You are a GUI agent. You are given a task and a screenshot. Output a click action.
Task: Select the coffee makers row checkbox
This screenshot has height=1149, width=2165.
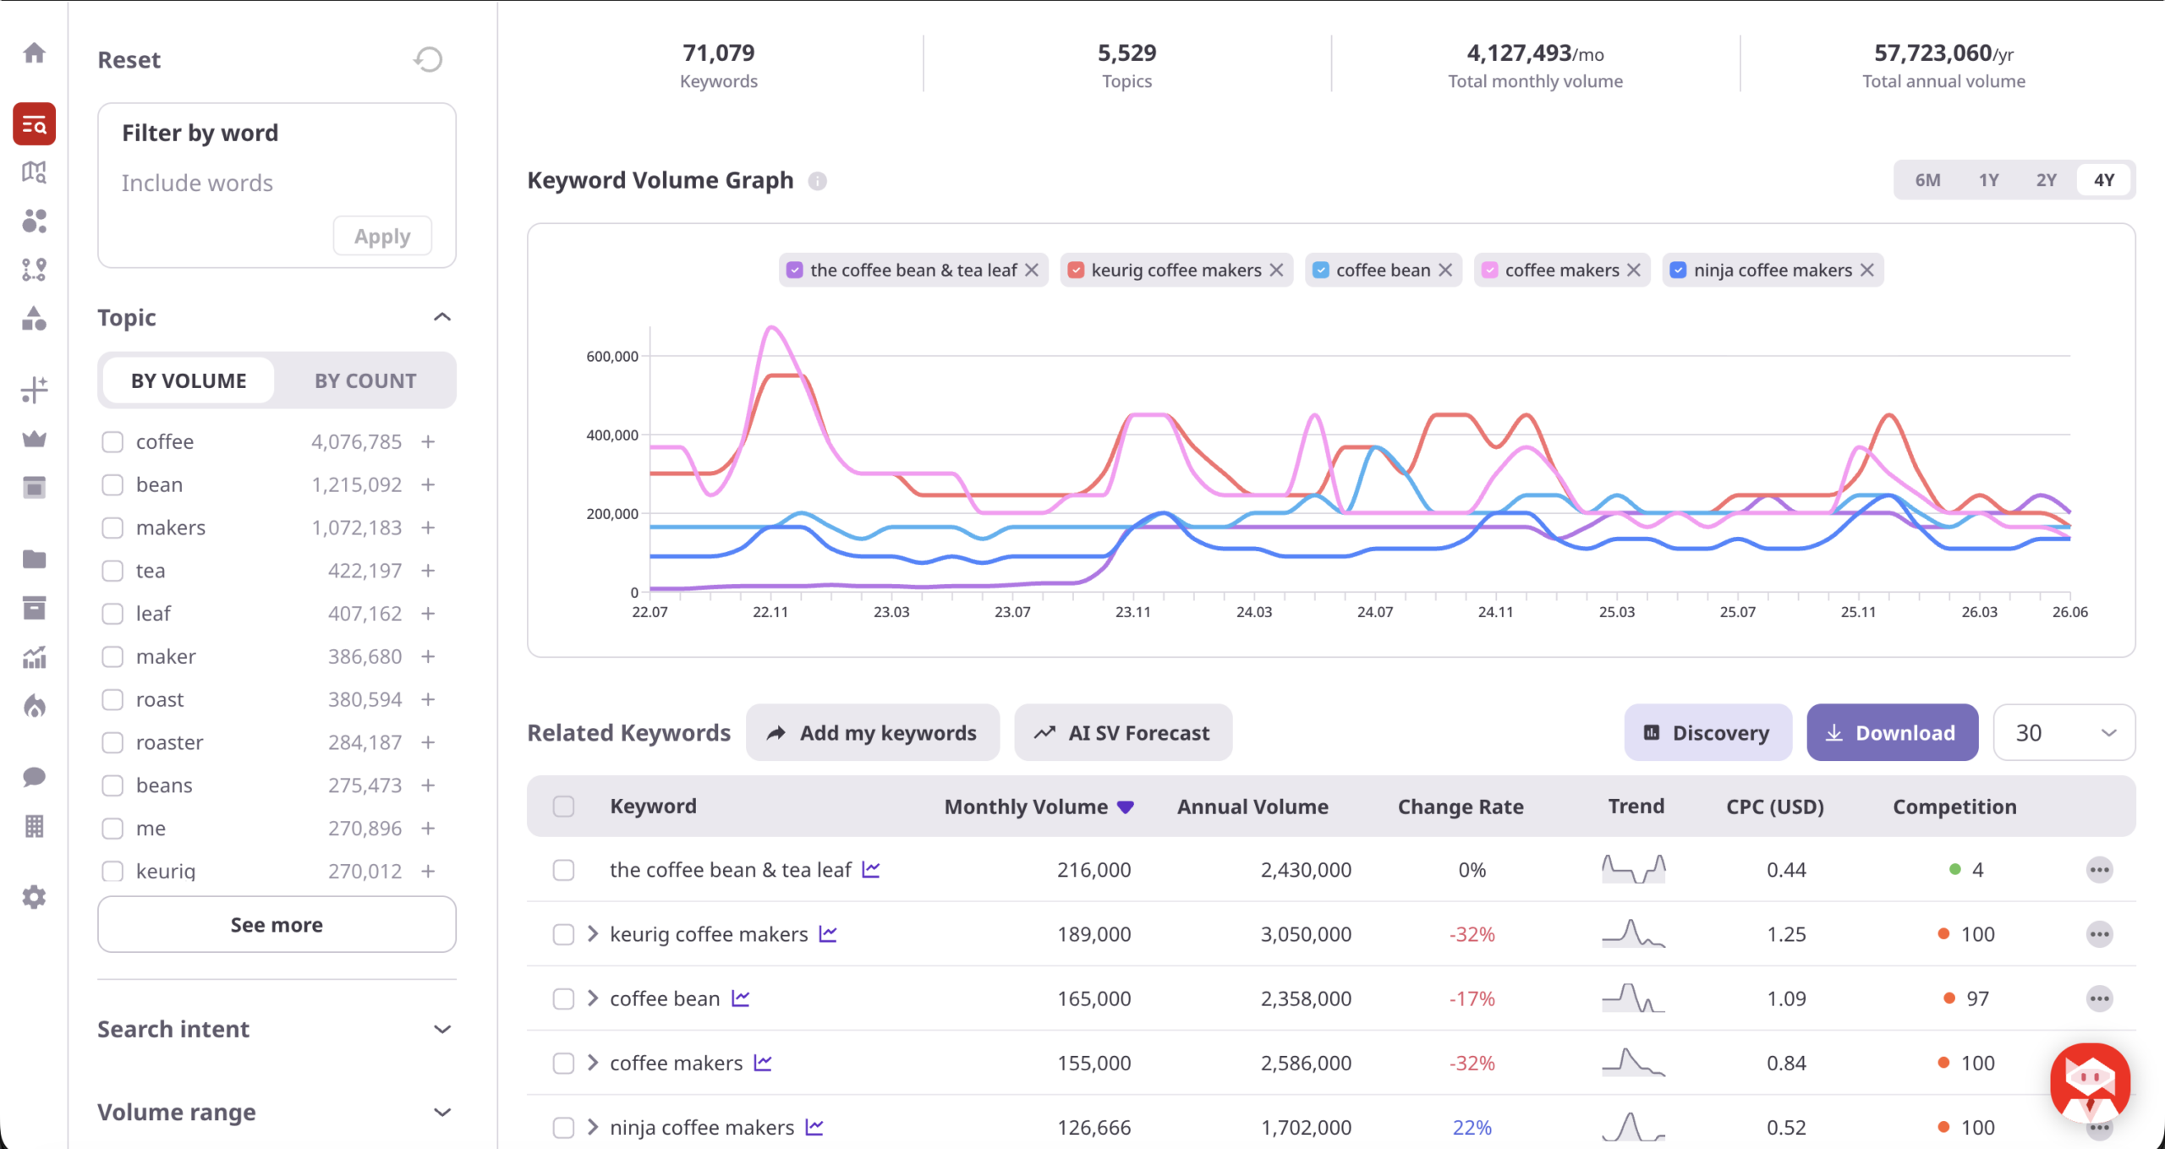(x=563, y=1063)
